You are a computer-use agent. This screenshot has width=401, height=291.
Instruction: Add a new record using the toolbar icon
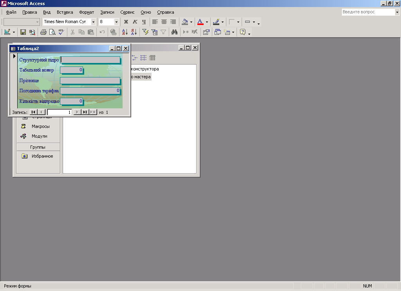(x=186, y=32)
